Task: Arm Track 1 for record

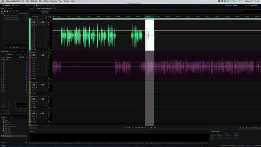Action: 49,20
